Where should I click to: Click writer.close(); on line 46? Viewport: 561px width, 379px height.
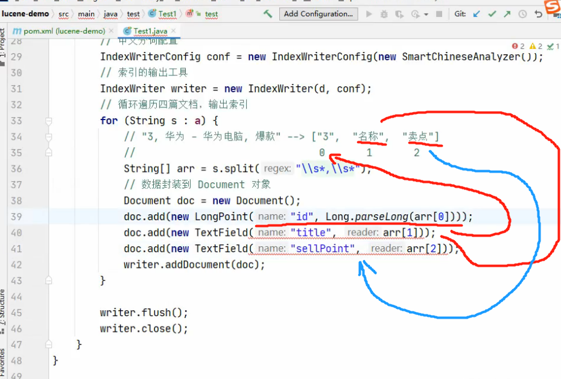[144, 328]
